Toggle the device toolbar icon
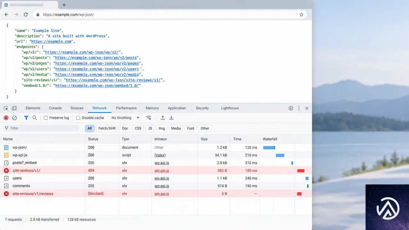Viewport: 409px width, 230px height. (14, 108)
